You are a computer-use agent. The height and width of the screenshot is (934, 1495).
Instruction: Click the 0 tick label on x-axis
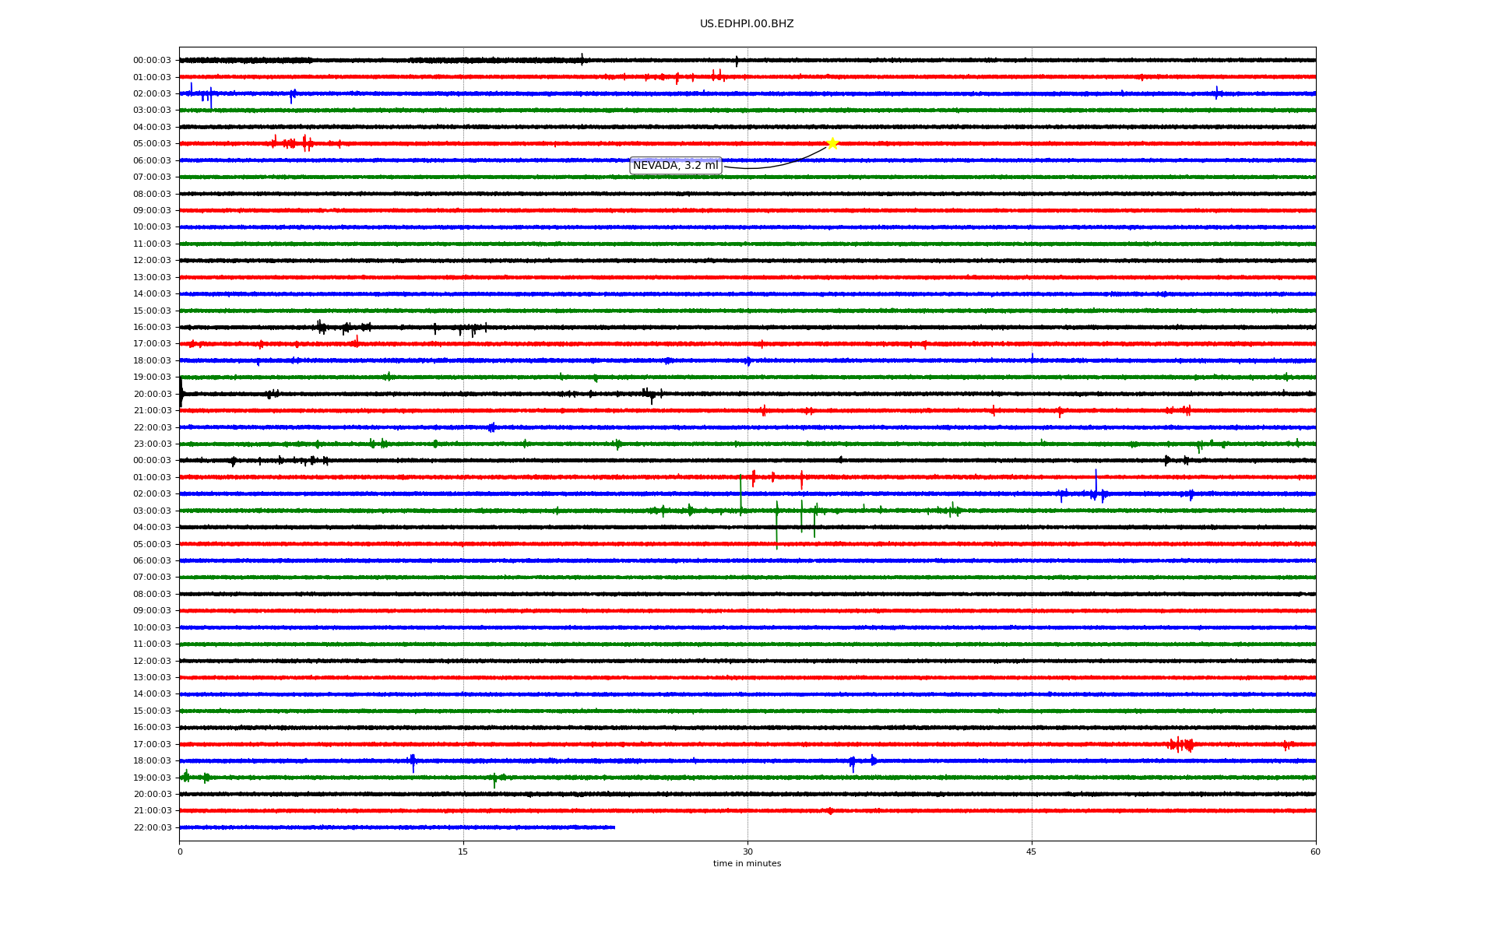(x=180, y=851)
